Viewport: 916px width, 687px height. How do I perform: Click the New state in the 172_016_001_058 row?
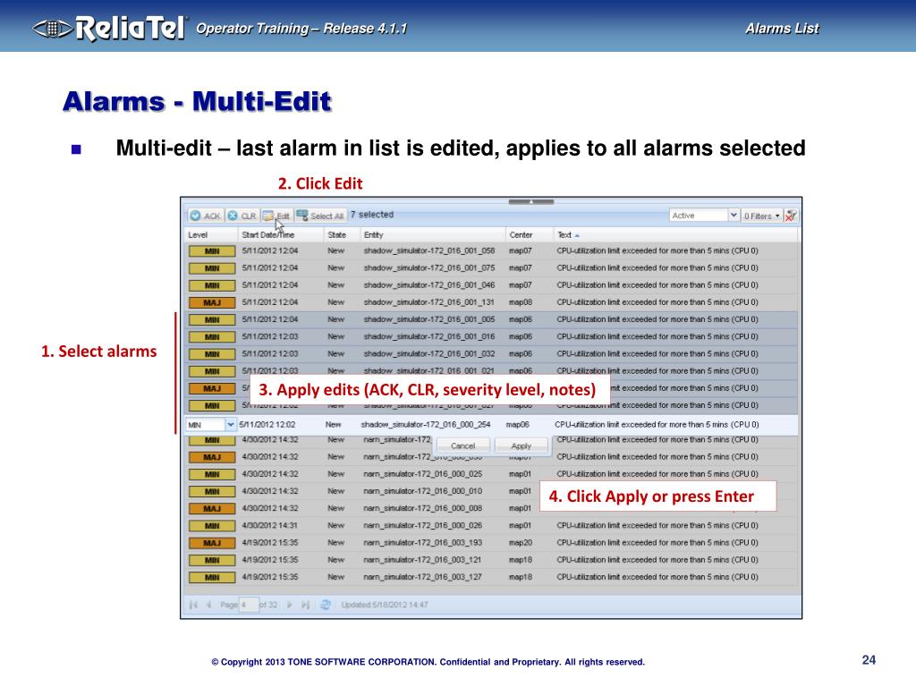click(x=336, y=250)
